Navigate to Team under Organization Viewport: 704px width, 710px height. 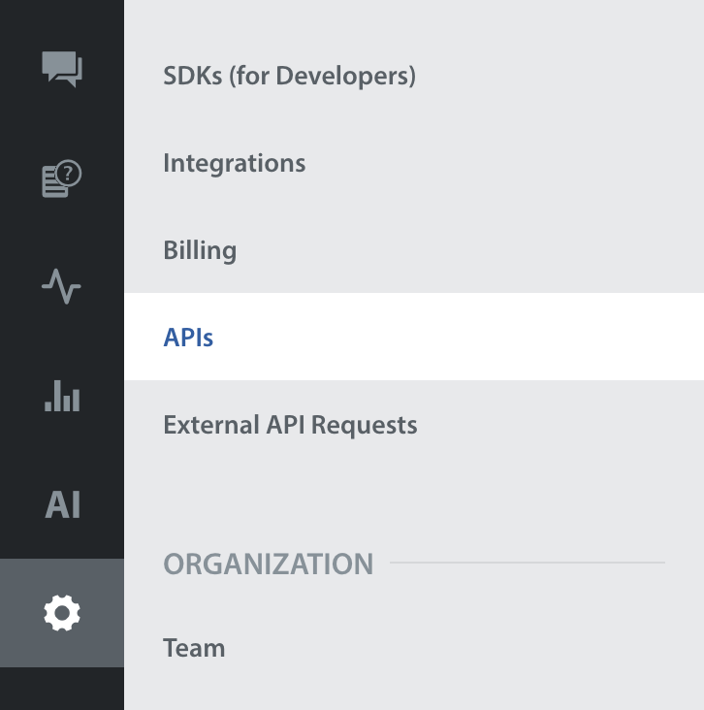click(x=194, y=648)
